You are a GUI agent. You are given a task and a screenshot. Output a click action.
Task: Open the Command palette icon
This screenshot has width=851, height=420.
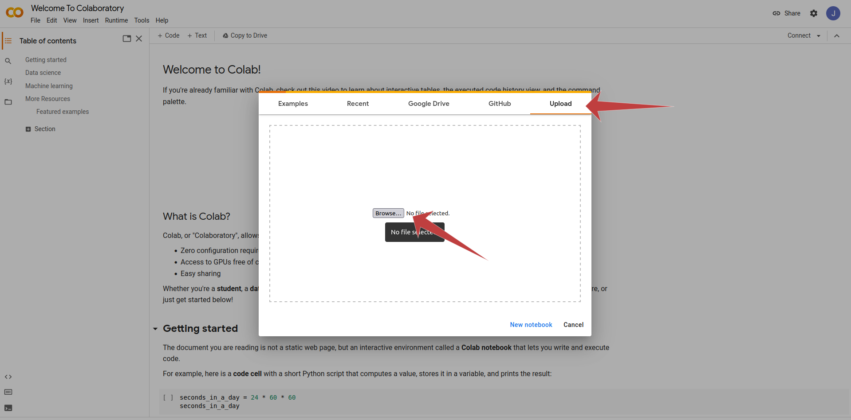[8, 392]
